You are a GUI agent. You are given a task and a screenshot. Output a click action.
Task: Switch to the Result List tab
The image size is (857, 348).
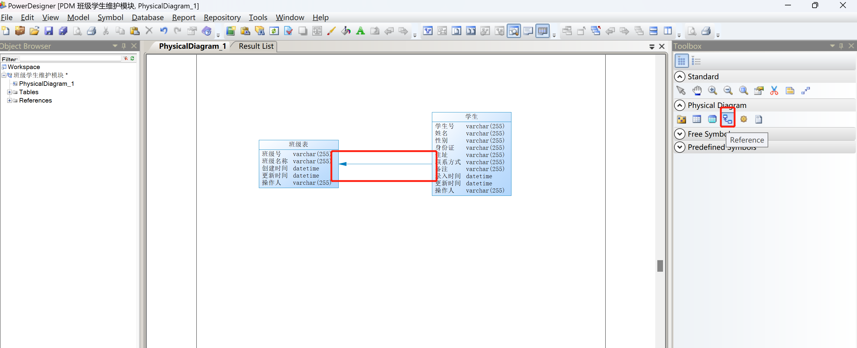click(x=256, y=46)
